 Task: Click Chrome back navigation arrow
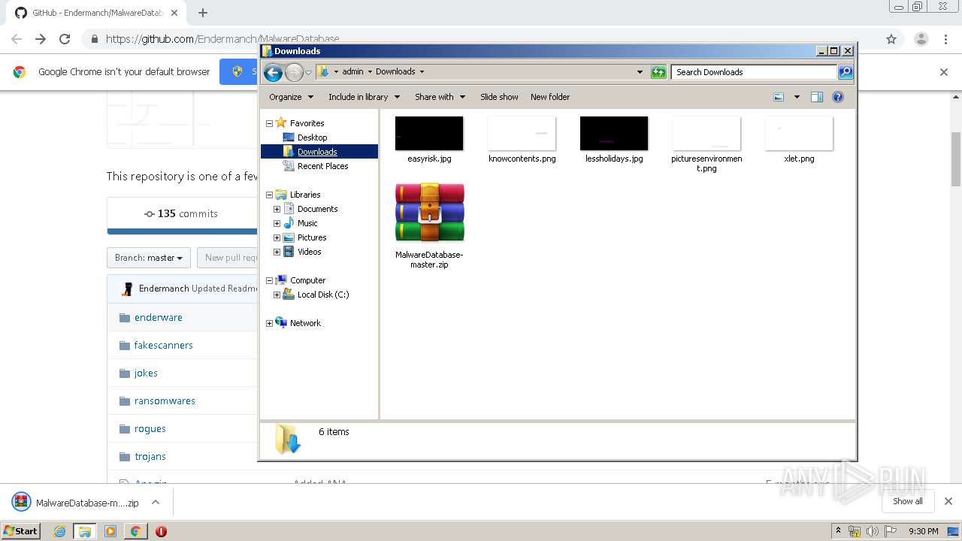pyautogui.click(x=17, y=39)
